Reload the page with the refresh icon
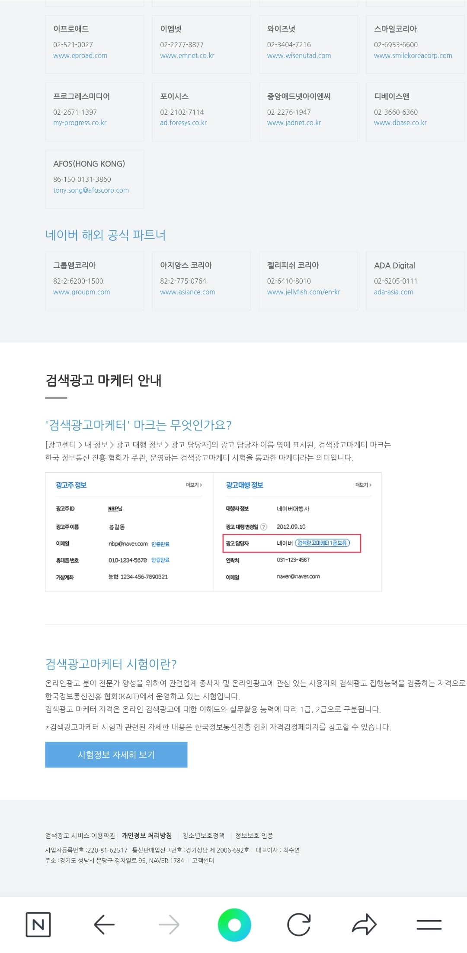Viewport: 467px width, 953px height. tap(299, 924)
